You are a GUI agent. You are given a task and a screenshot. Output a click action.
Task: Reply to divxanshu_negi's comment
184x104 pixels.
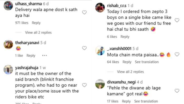[x=126, y=101]
